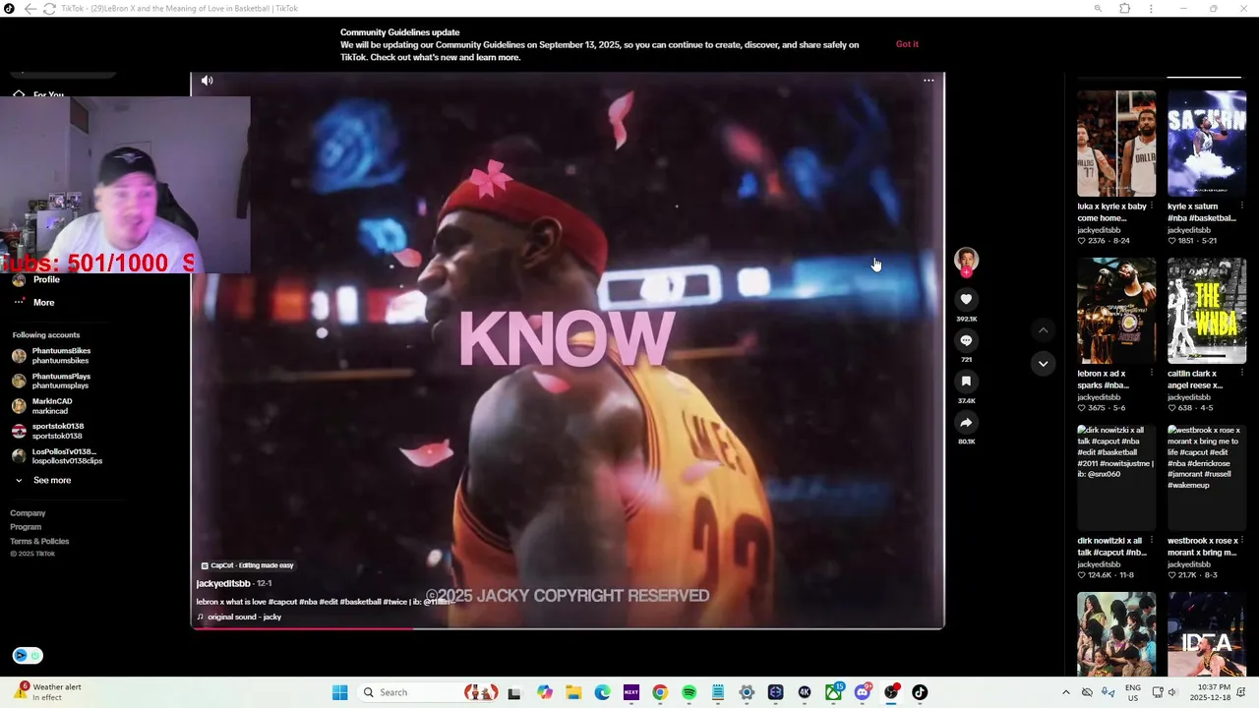Image resolution: width=1259 pixels, height=708 pixels.
Task: Click the #capcut hashtag in caption
Action: tap(283, 602)
